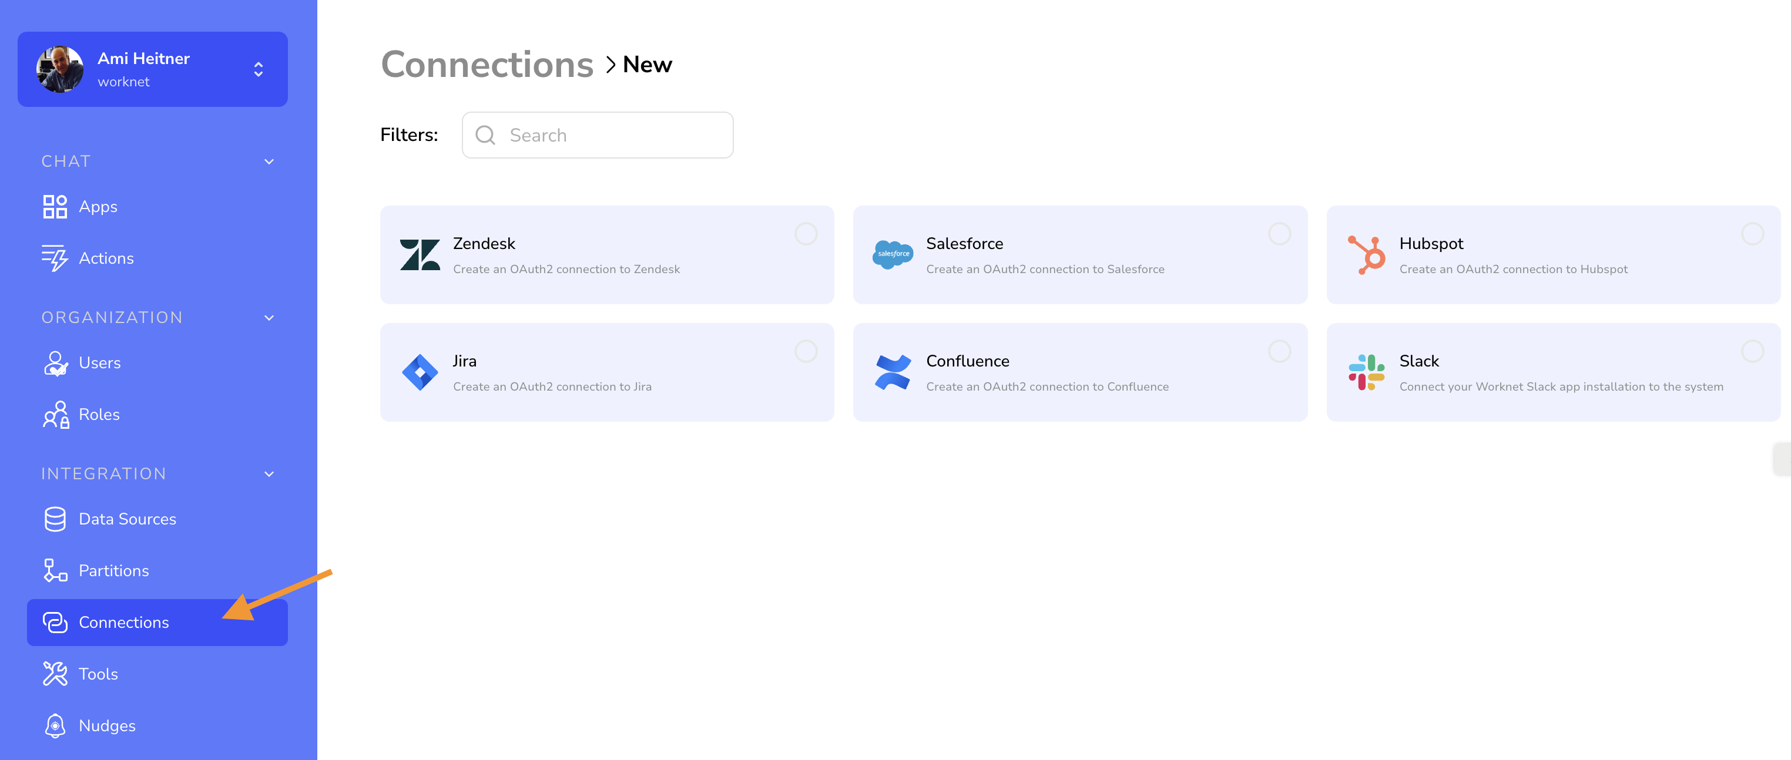Open the Nudges sidebar entry

click(107, 725)
